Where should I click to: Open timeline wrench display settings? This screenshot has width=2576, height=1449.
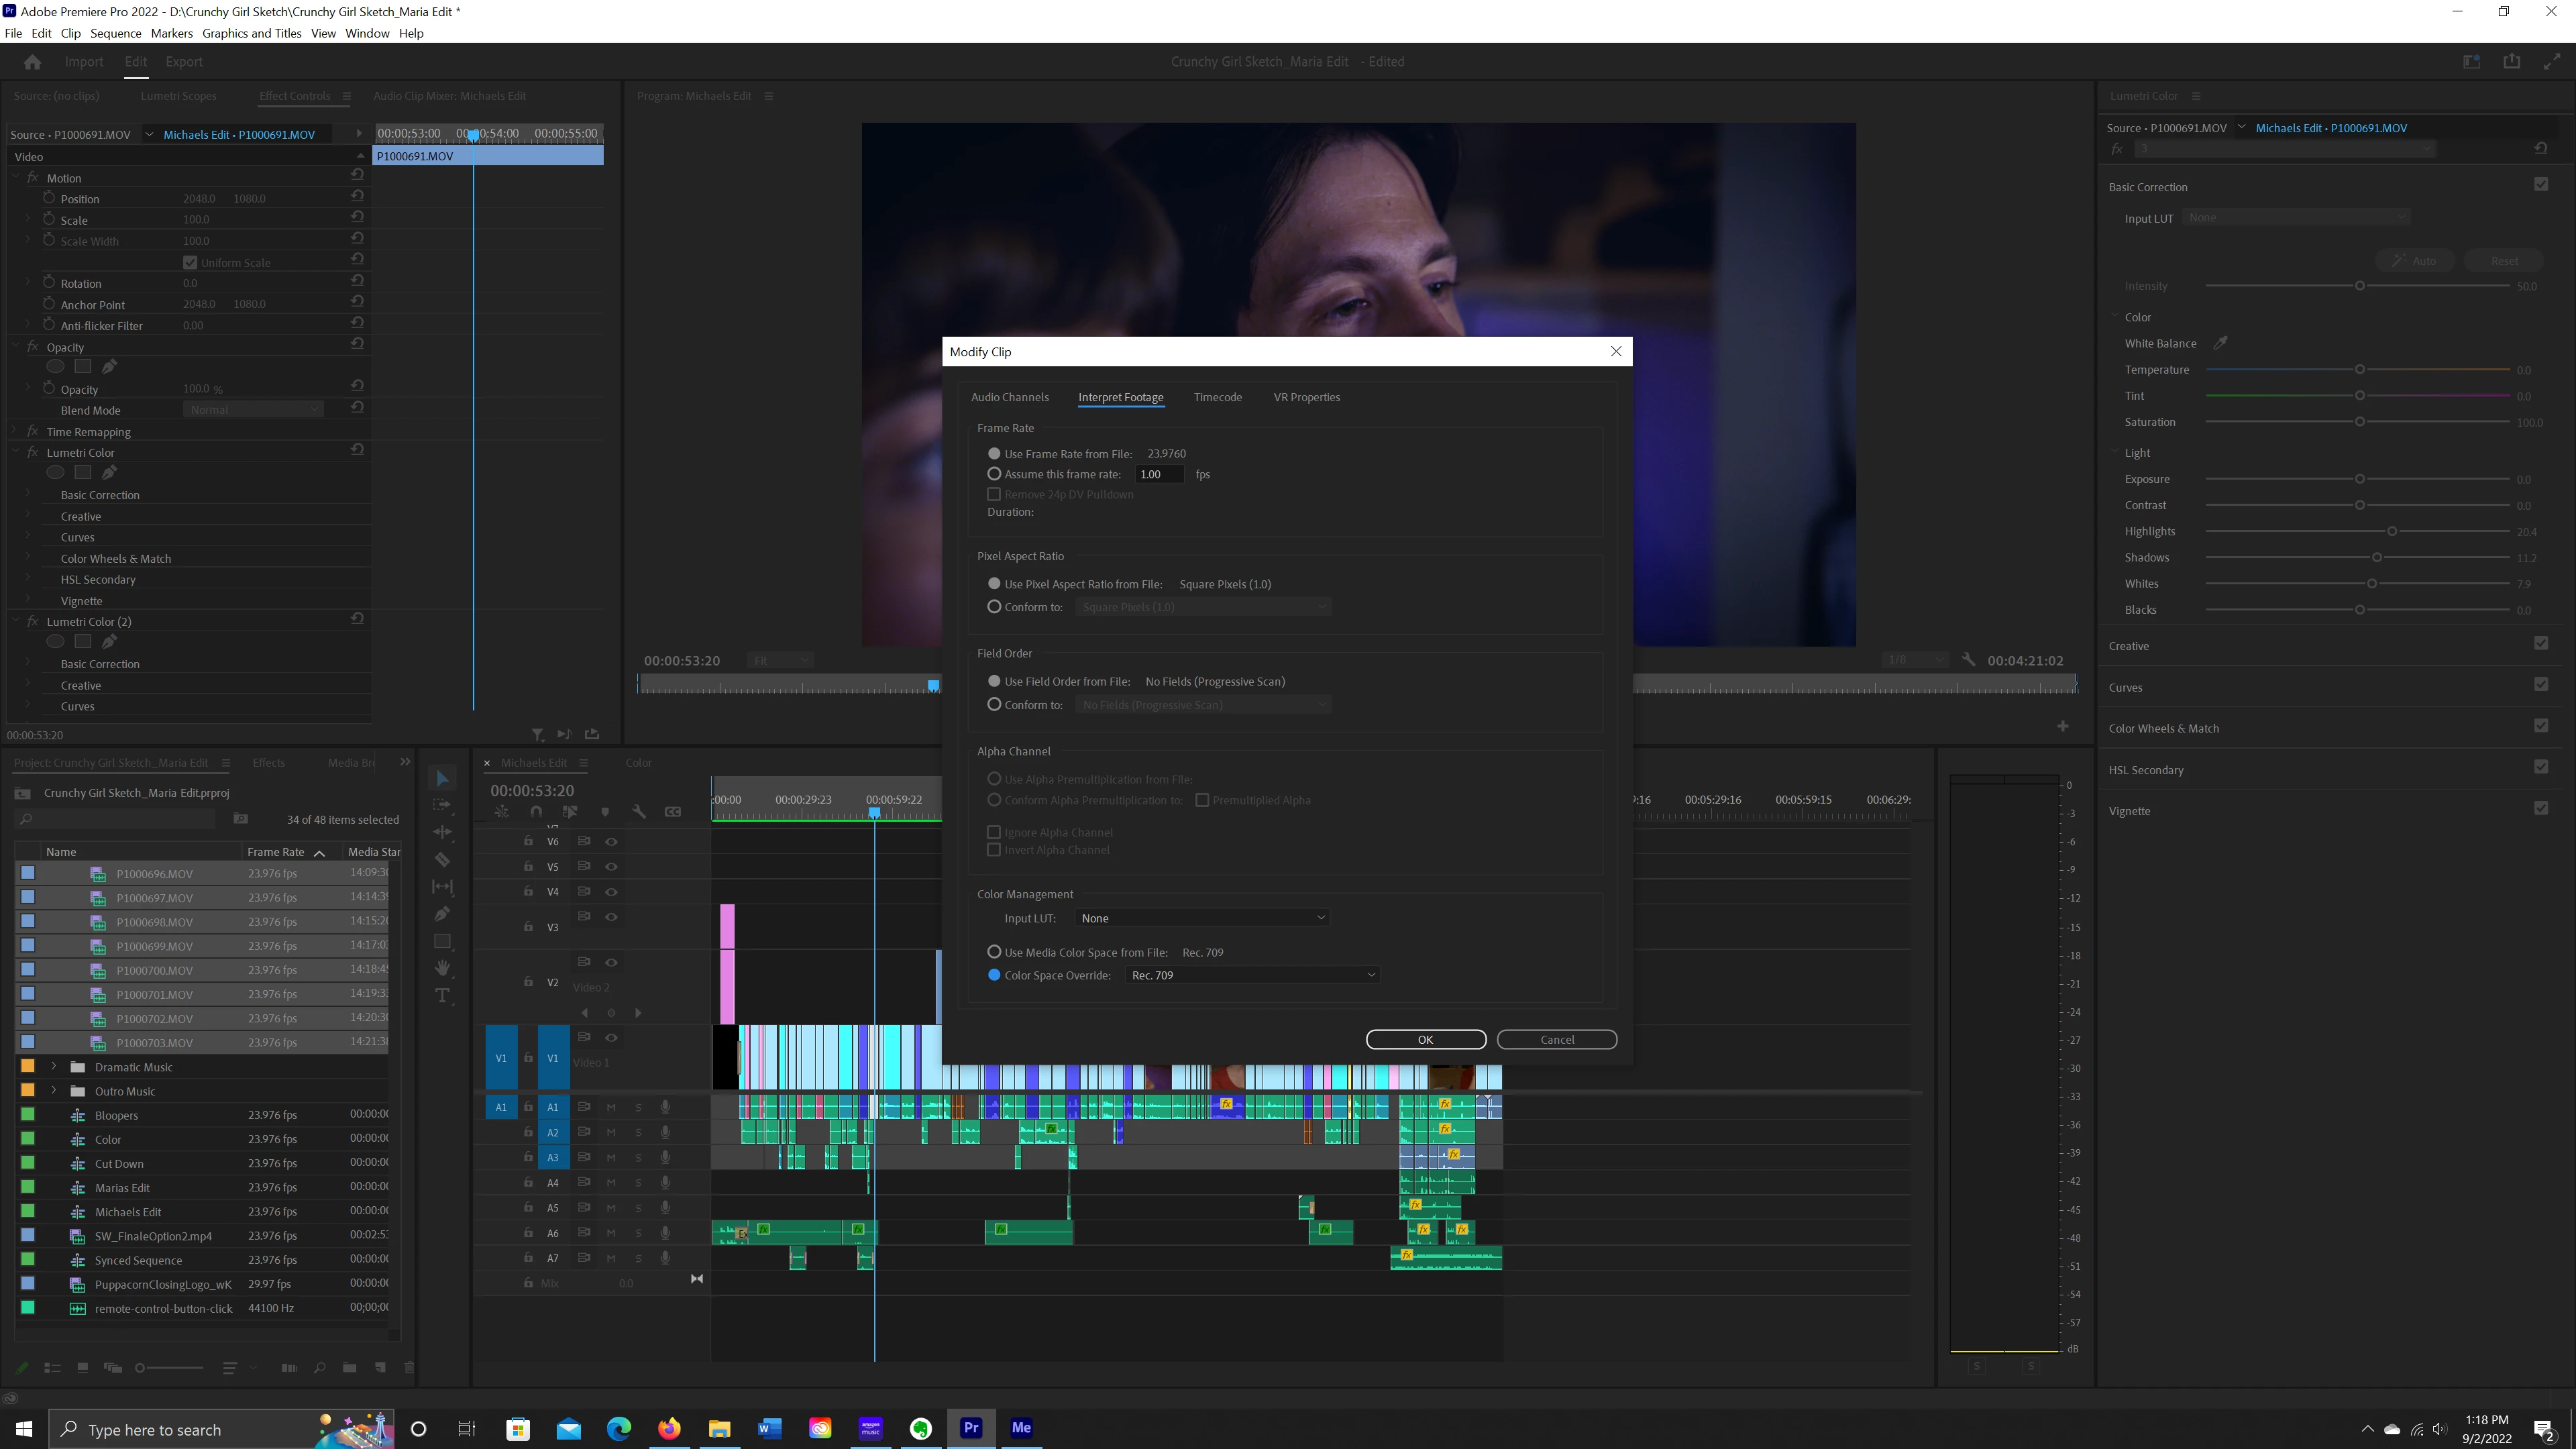[x=639, y=812]
